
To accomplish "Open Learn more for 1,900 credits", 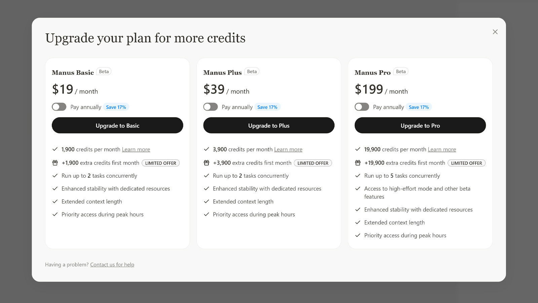I will click(136, 149).
